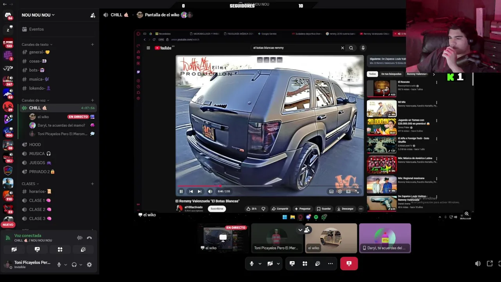Image resolution: width=501 pixels, height=282 pixels.
Task: Select user Daryl in CHILL voice channel
Action: pyautogui.click(x=62, y=125)
